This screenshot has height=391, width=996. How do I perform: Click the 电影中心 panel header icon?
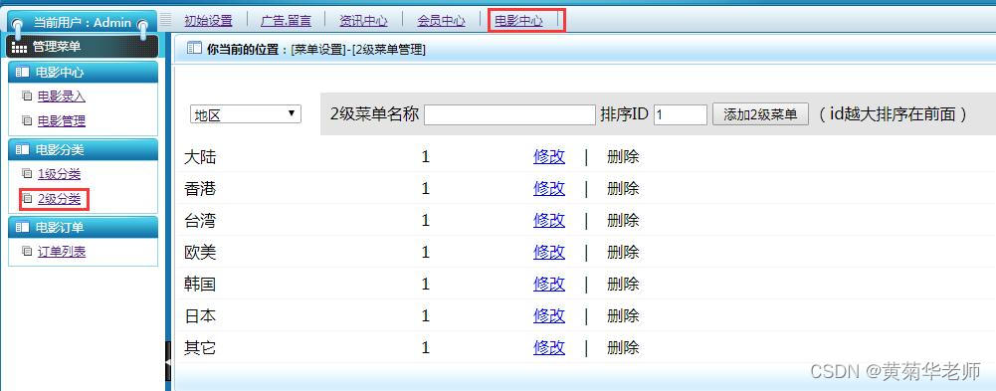[x=22, y=73]
